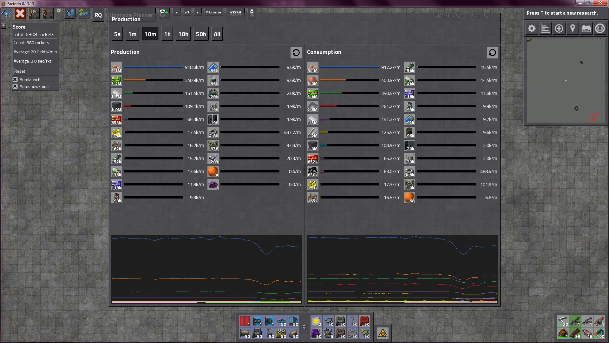
Task: Click the bar-chart list icon above the minimap
Action: tap(545, 29)
